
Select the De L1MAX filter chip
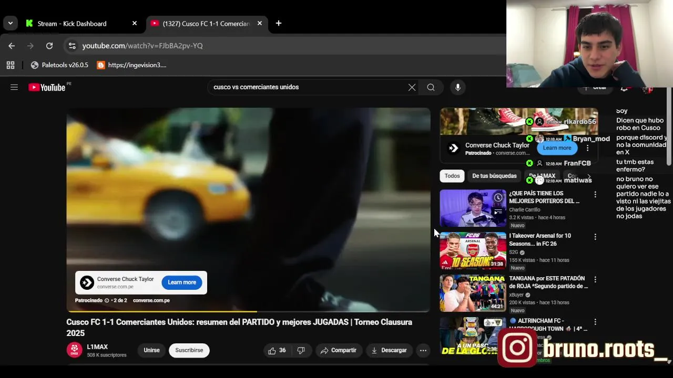click(542, 176)
